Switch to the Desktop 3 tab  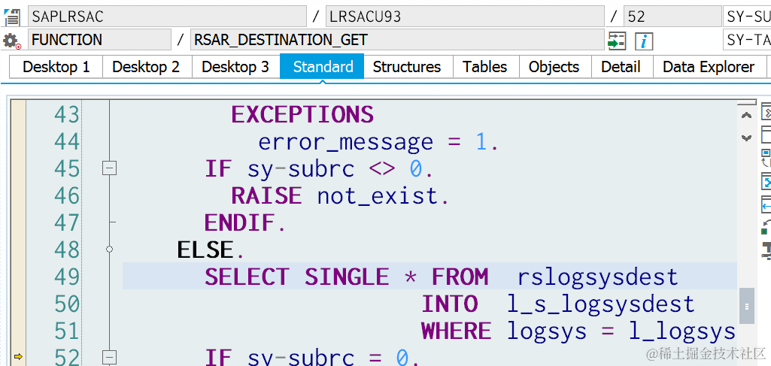235,67
